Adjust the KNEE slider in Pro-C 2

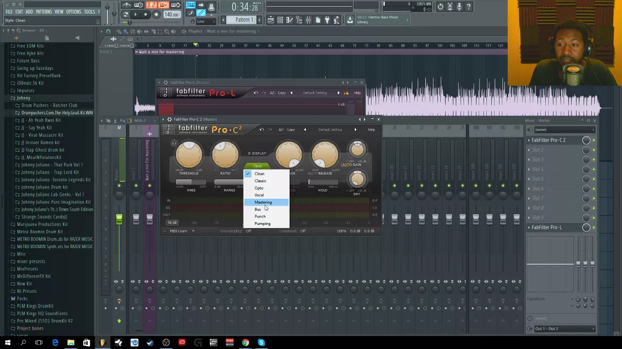click(x=191, y=182)
